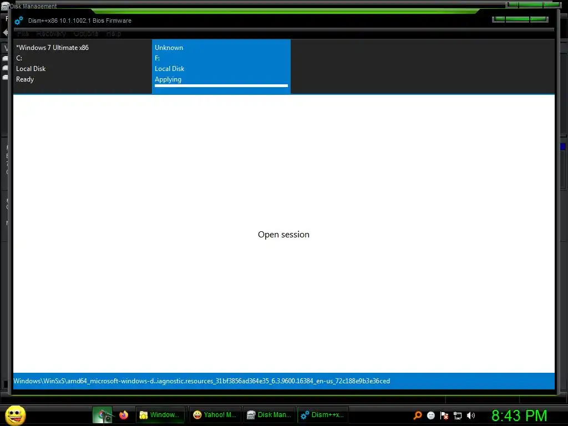The height and width of the screenshot is (426, 568).
Task: Open the Options menu
Action: click(x=86, y=33)
